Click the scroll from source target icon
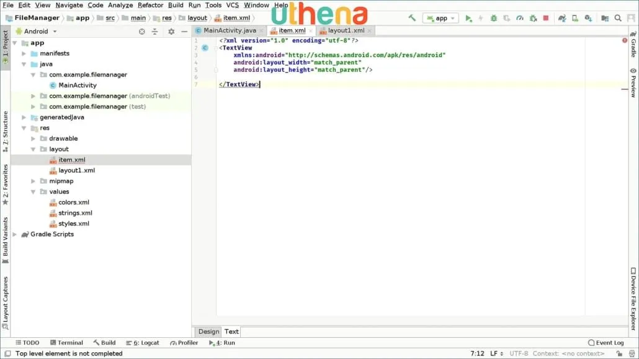 tap(142, 32)
